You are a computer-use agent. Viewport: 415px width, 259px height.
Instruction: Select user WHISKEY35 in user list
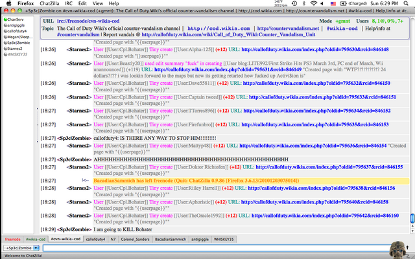click(x=17, y=54)
